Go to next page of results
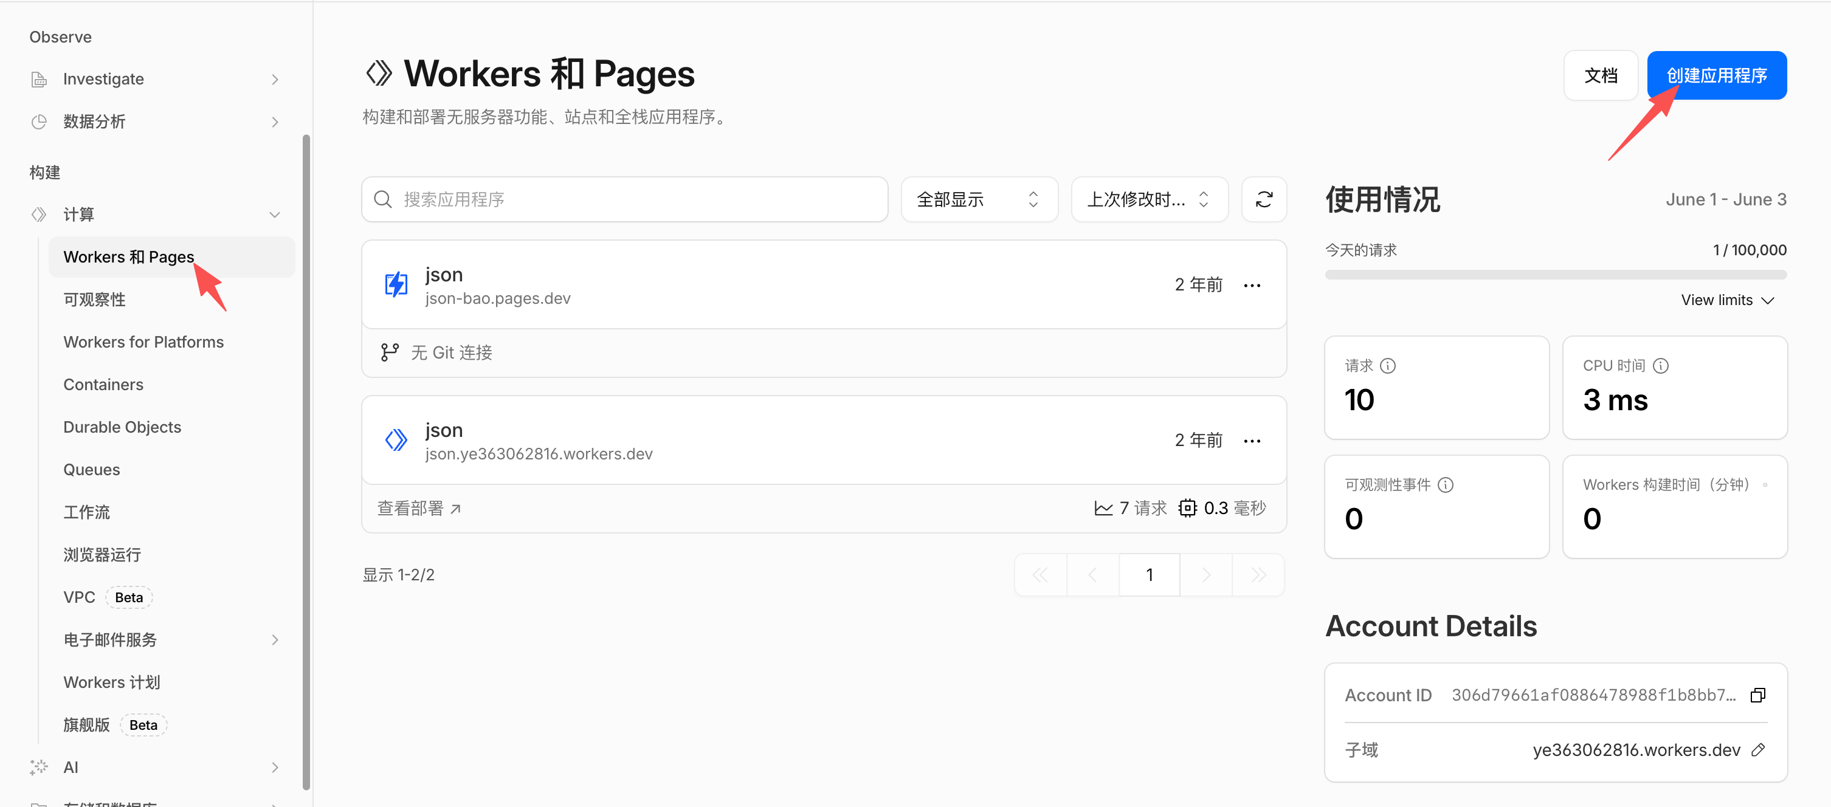The height and width of the screenshot is (807, 1831). click(x=1205, y=574)
